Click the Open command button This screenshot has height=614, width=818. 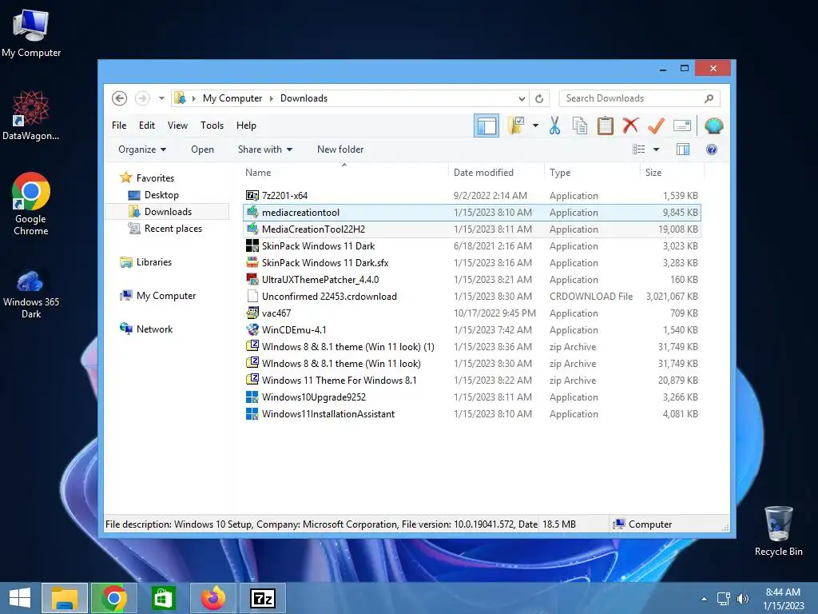(x=202, y=150)
